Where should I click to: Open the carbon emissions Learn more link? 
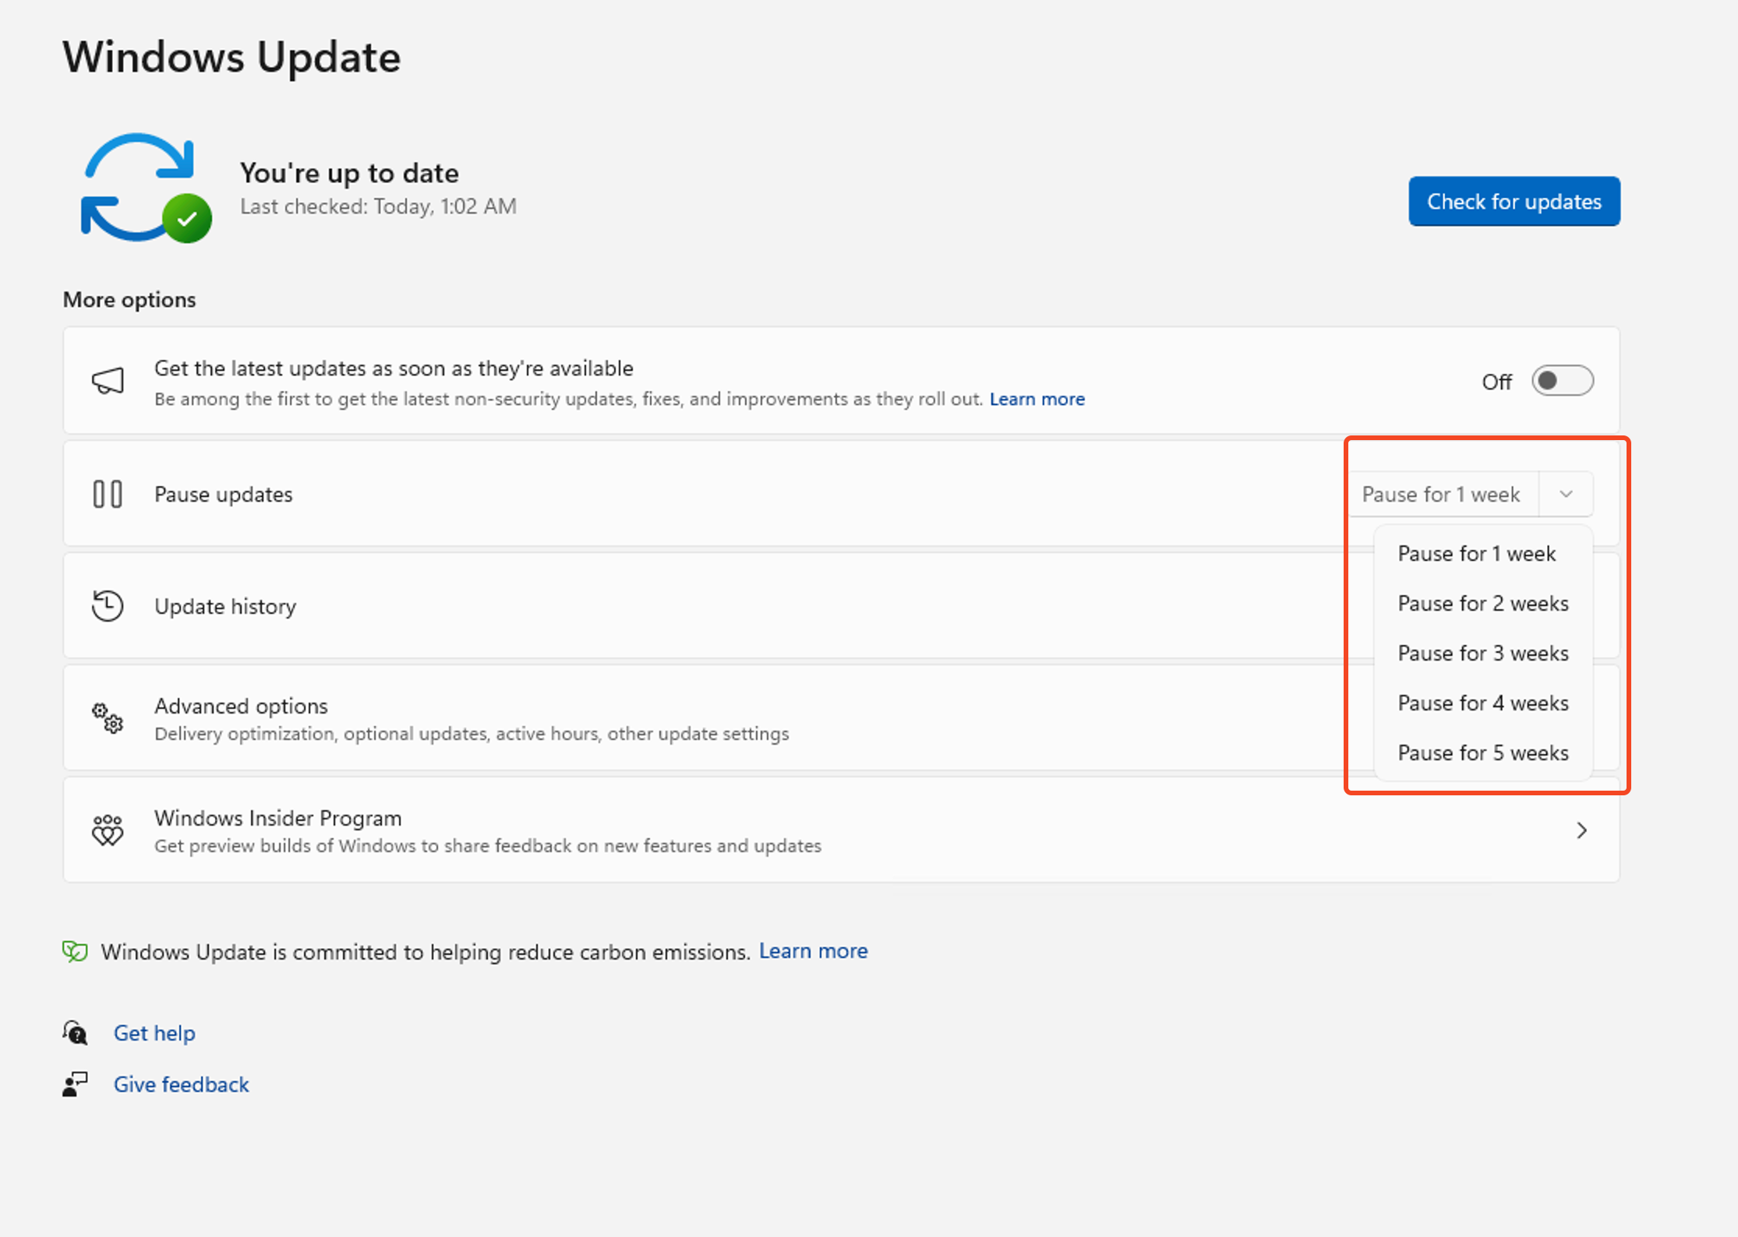point(813,951)
